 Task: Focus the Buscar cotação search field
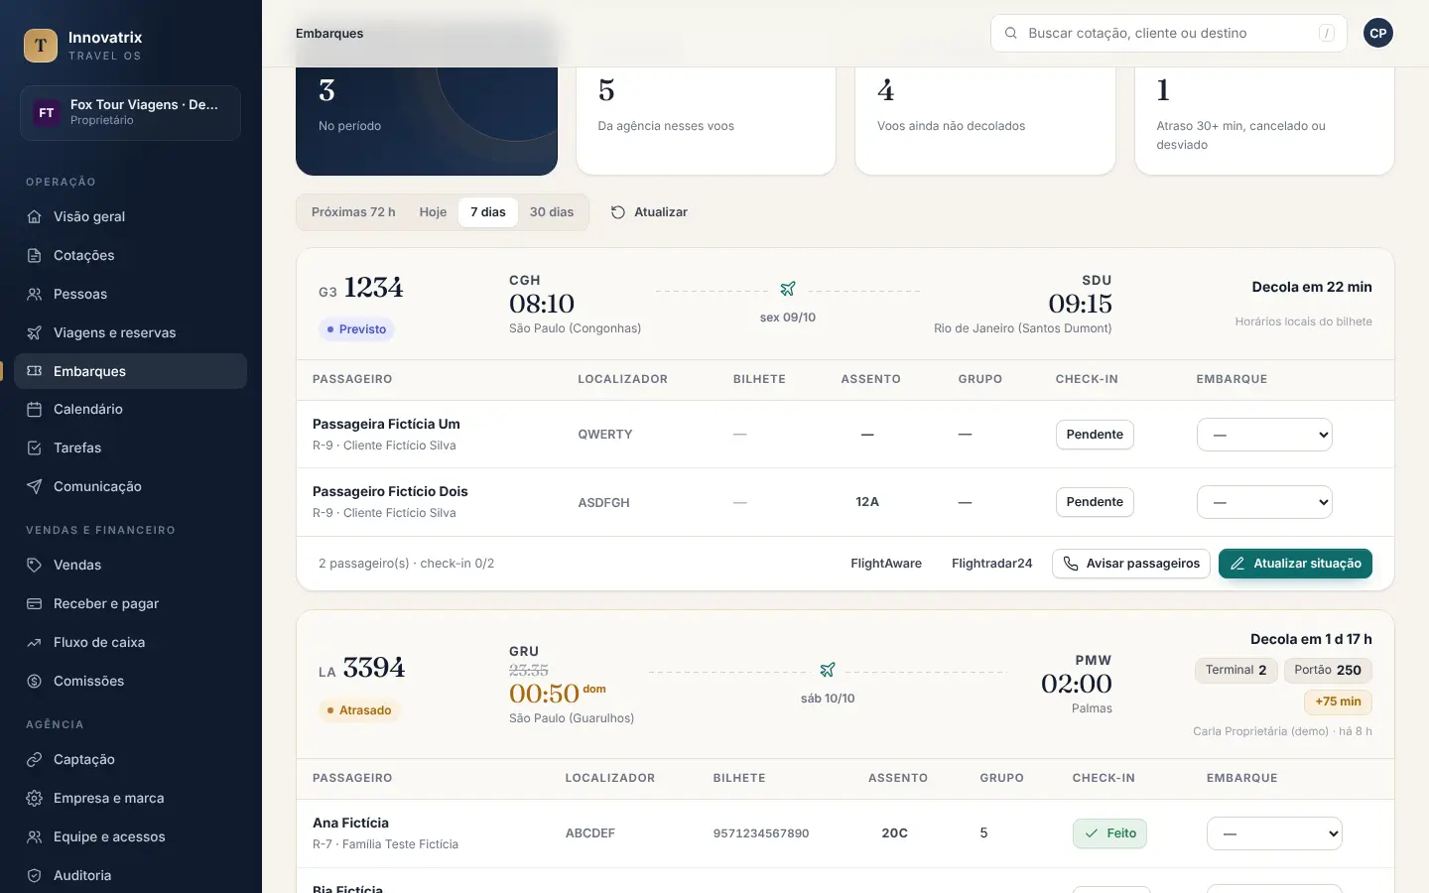click(x=1168, y=33)
